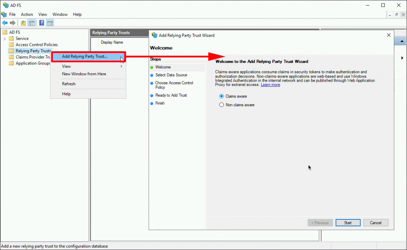407x250 pixels.
Task: Choose Add Relying Party Trust from the menu
Action: 84,56
